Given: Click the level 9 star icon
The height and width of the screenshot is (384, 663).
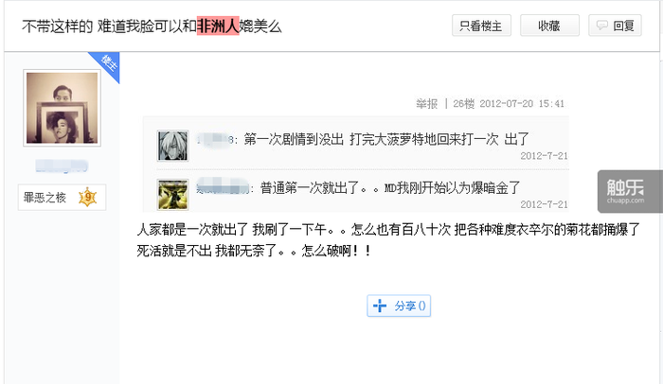Looking at the screenshot, I should tap(87, 197).
